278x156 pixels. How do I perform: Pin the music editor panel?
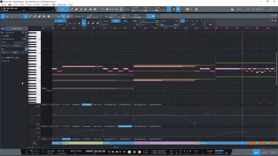(x=272, y=16)
